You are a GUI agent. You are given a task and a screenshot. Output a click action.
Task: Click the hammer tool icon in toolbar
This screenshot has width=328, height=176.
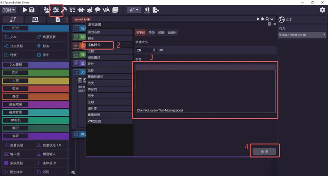click(65, 10)
